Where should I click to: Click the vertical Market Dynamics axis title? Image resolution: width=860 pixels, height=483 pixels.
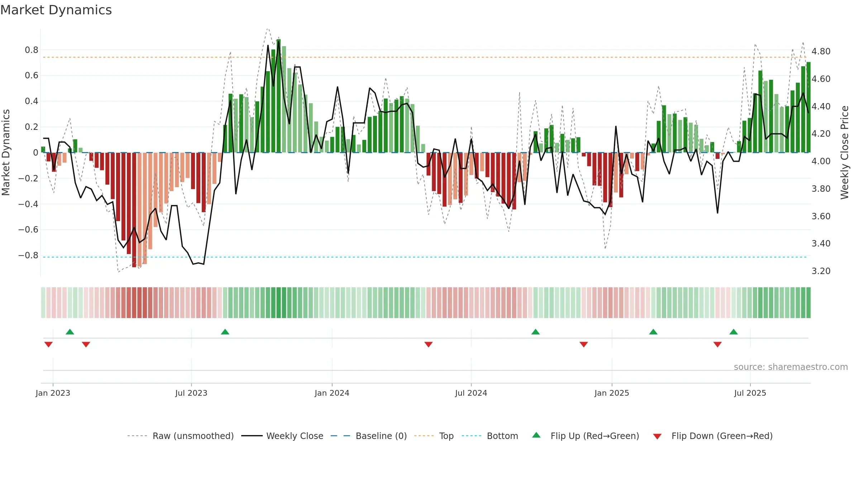click(x=6, y=152)
